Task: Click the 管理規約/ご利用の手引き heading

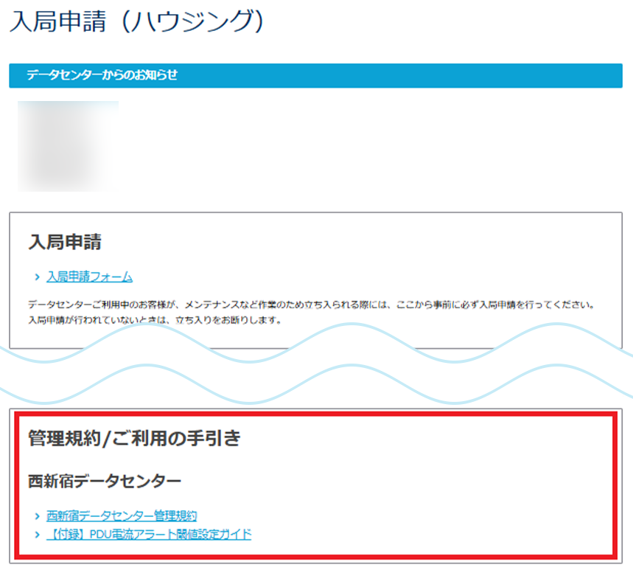Action: [x=134, y=439]
